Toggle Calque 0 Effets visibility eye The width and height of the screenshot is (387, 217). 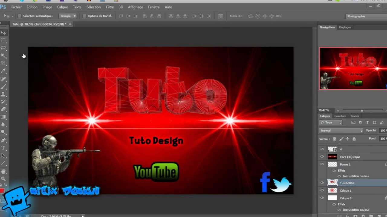334,204
